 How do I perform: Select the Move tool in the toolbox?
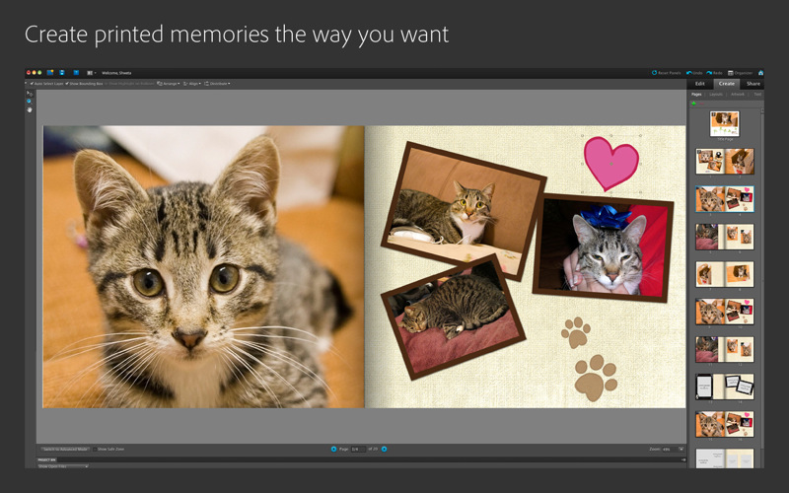(x=30, y=94)
